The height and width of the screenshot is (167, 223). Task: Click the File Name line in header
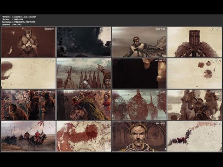(19, 17)
